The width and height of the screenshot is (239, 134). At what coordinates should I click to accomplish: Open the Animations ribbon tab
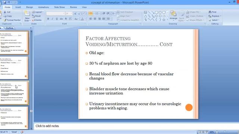click(44, 7)
